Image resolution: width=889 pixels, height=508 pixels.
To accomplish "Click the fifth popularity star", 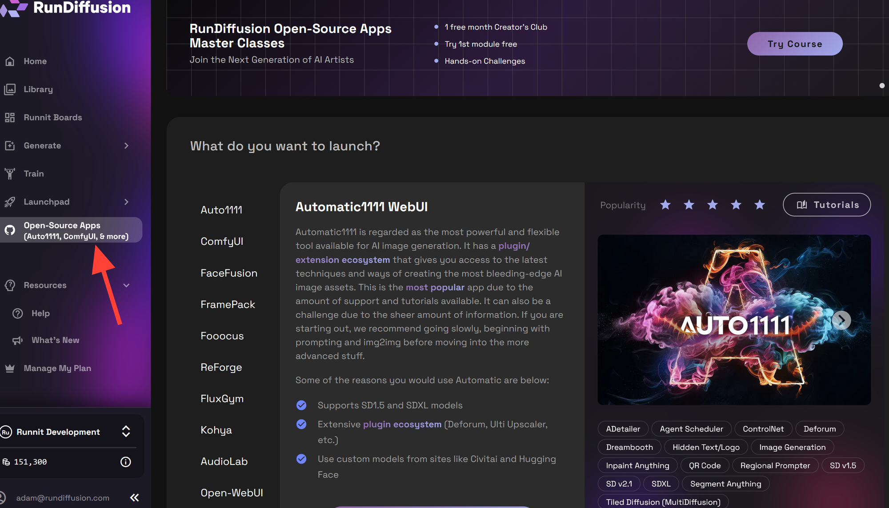I will [759, 205].
